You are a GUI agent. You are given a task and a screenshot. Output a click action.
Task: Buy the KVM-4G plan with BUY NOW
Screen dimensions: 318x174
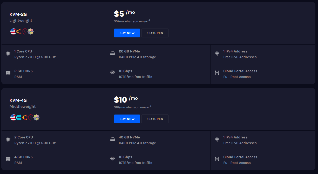pos(127,119)
